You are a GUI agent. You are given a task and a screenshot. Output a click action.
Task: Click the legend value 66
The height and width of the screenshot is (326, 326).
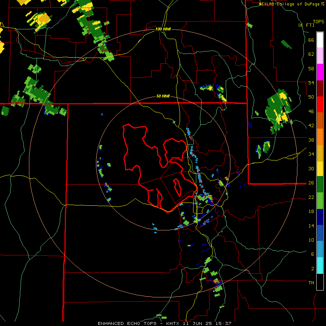[x=311, y=40]
